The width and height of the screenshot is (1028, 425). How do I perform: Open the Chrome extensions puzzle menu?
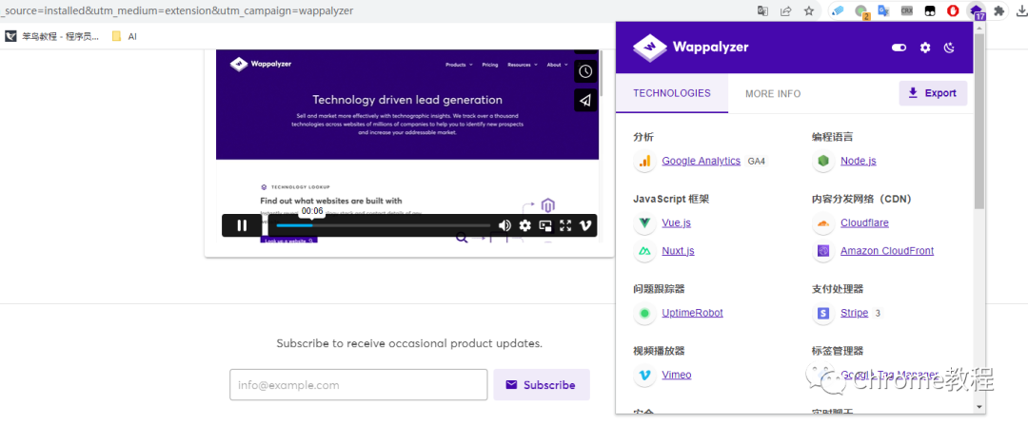998,10
